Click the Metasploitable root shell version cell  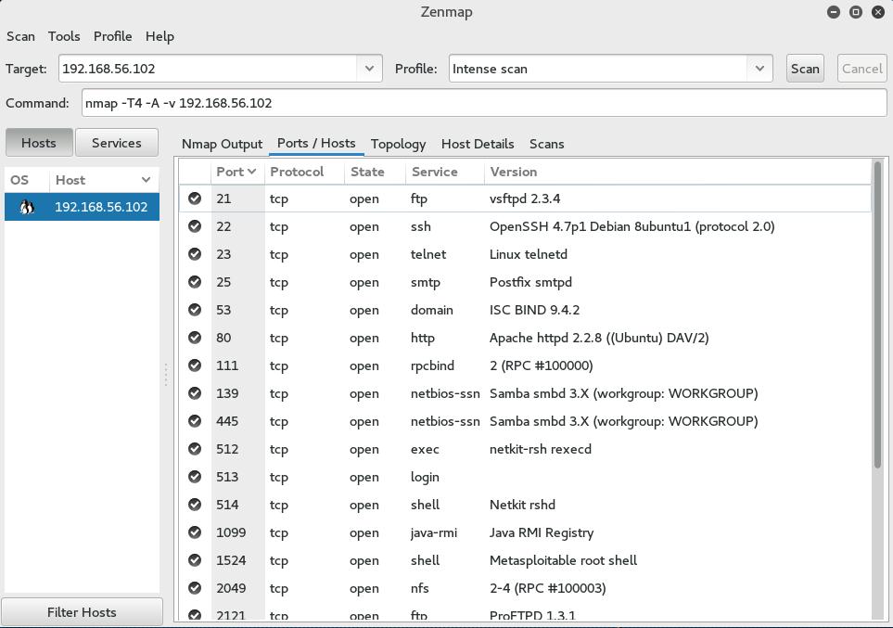pyautogui.click(x=563, y=560)
